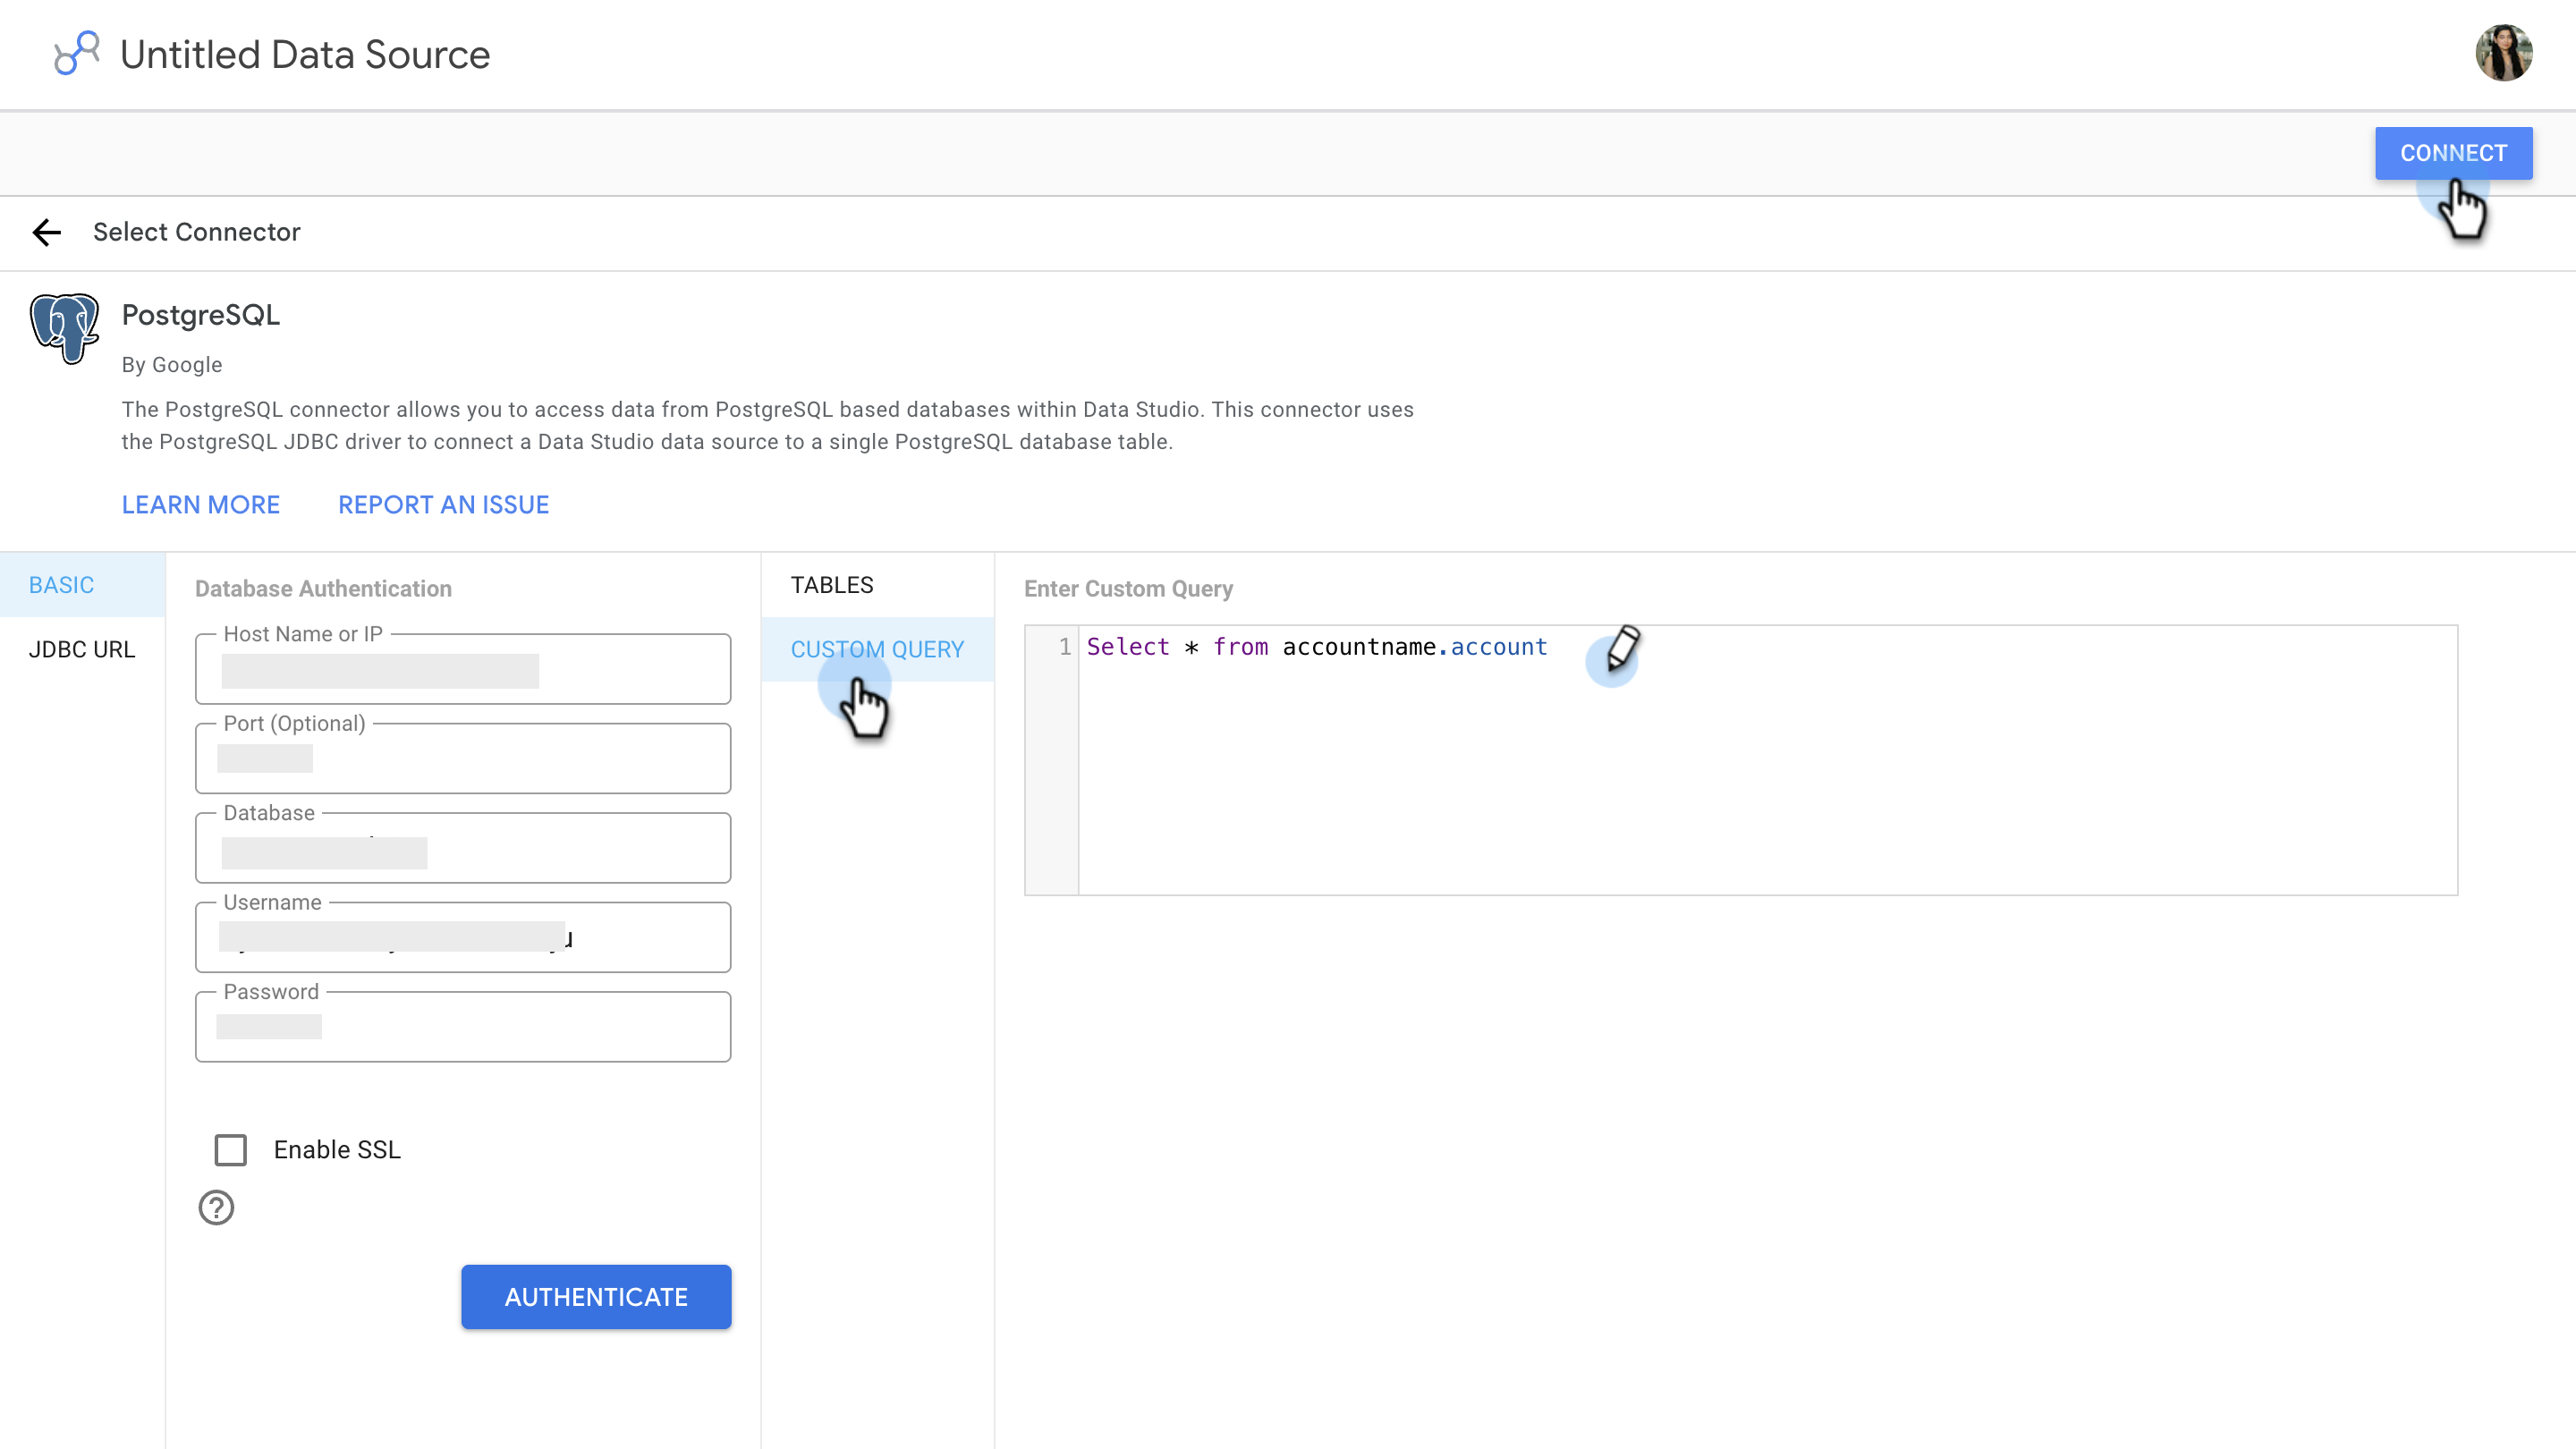Click line number 1 in query editor
Image resolution: width=2576 pixels, height=1449 pixels.
click(x=1065, y=647)
